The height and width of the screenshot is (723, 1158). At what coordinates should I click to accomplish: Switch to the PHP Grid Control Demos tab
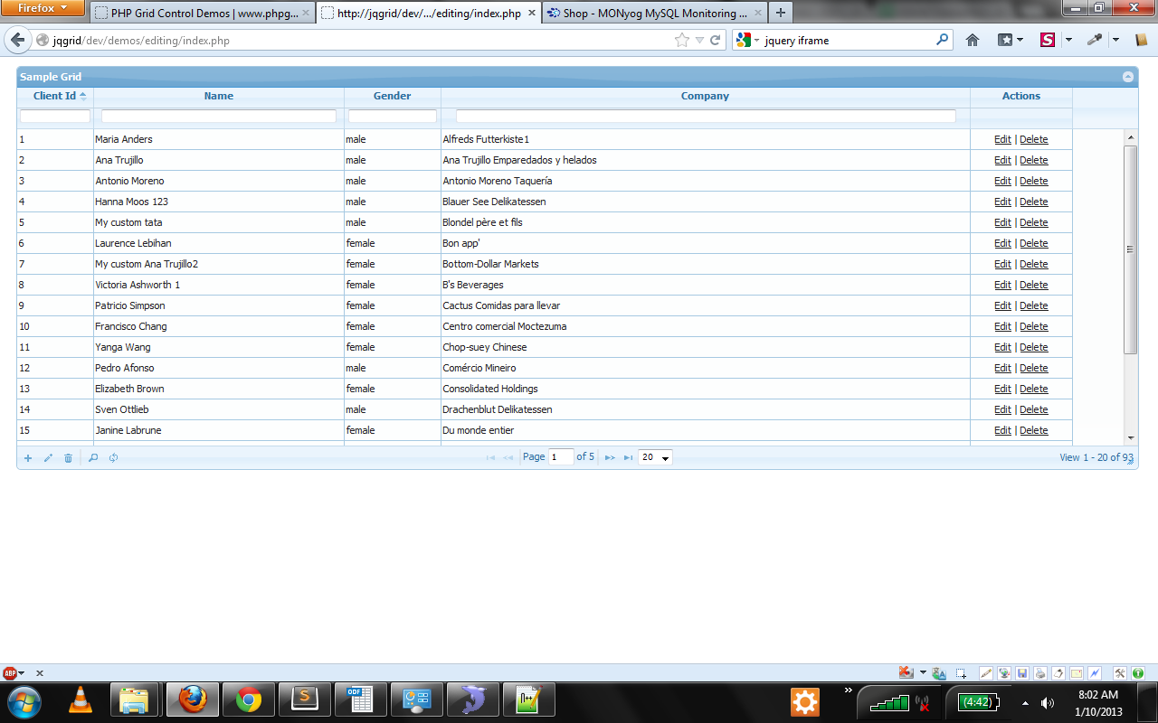[203, 14]
